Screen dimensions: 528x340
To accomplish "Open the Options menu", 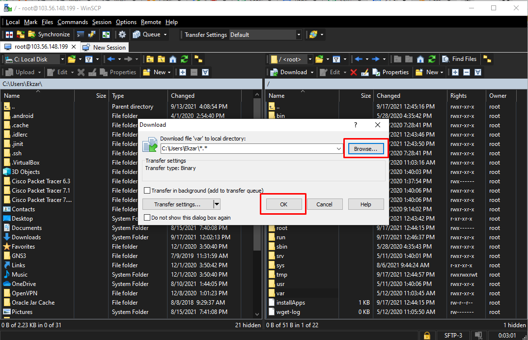I will tap(126, 22).
